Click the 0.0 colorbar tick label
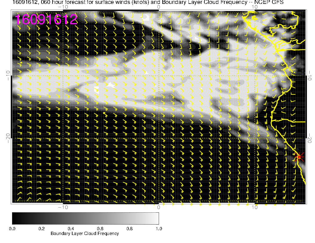Viewport: 315px width, 243px height. tap(12, 228)
